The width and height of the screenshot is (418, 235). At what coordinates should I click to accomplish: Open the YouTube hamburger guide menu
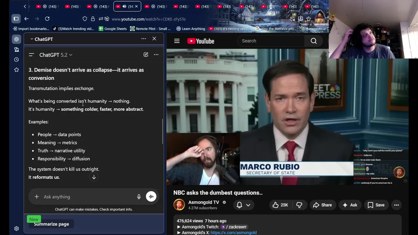pyautogui.click(x=177, y=41)
